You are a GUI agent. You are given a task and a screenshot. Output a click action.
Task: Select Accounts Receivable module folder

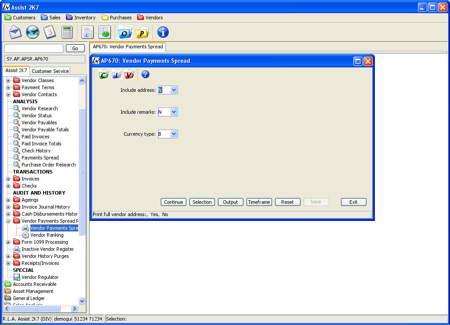point(31,284)
